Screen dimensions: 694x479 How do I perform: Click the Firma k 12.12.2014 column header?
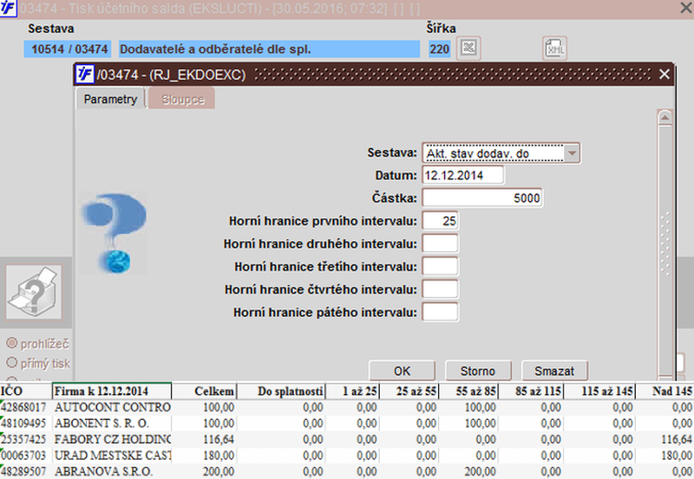(112, 391)
